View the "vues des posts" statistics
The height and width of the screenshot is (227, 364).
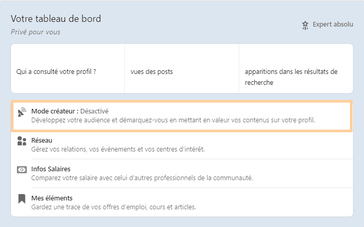click(152, 71)
